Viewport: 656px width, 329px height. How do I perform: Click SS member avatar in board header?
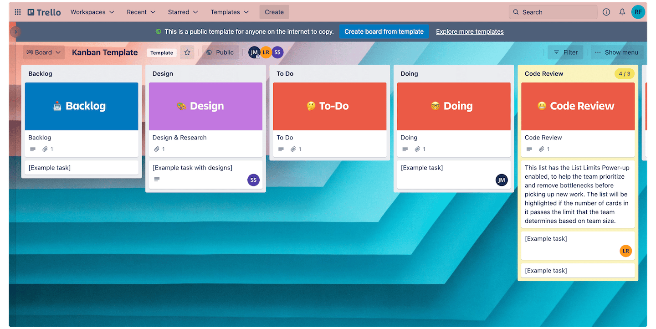coord(277,52)
